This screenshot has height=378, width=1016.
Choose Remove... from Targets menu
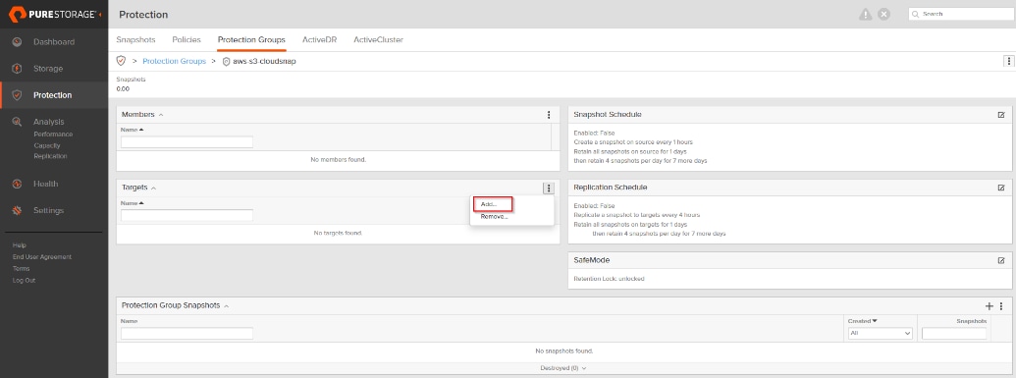click(x=495, y=217)
